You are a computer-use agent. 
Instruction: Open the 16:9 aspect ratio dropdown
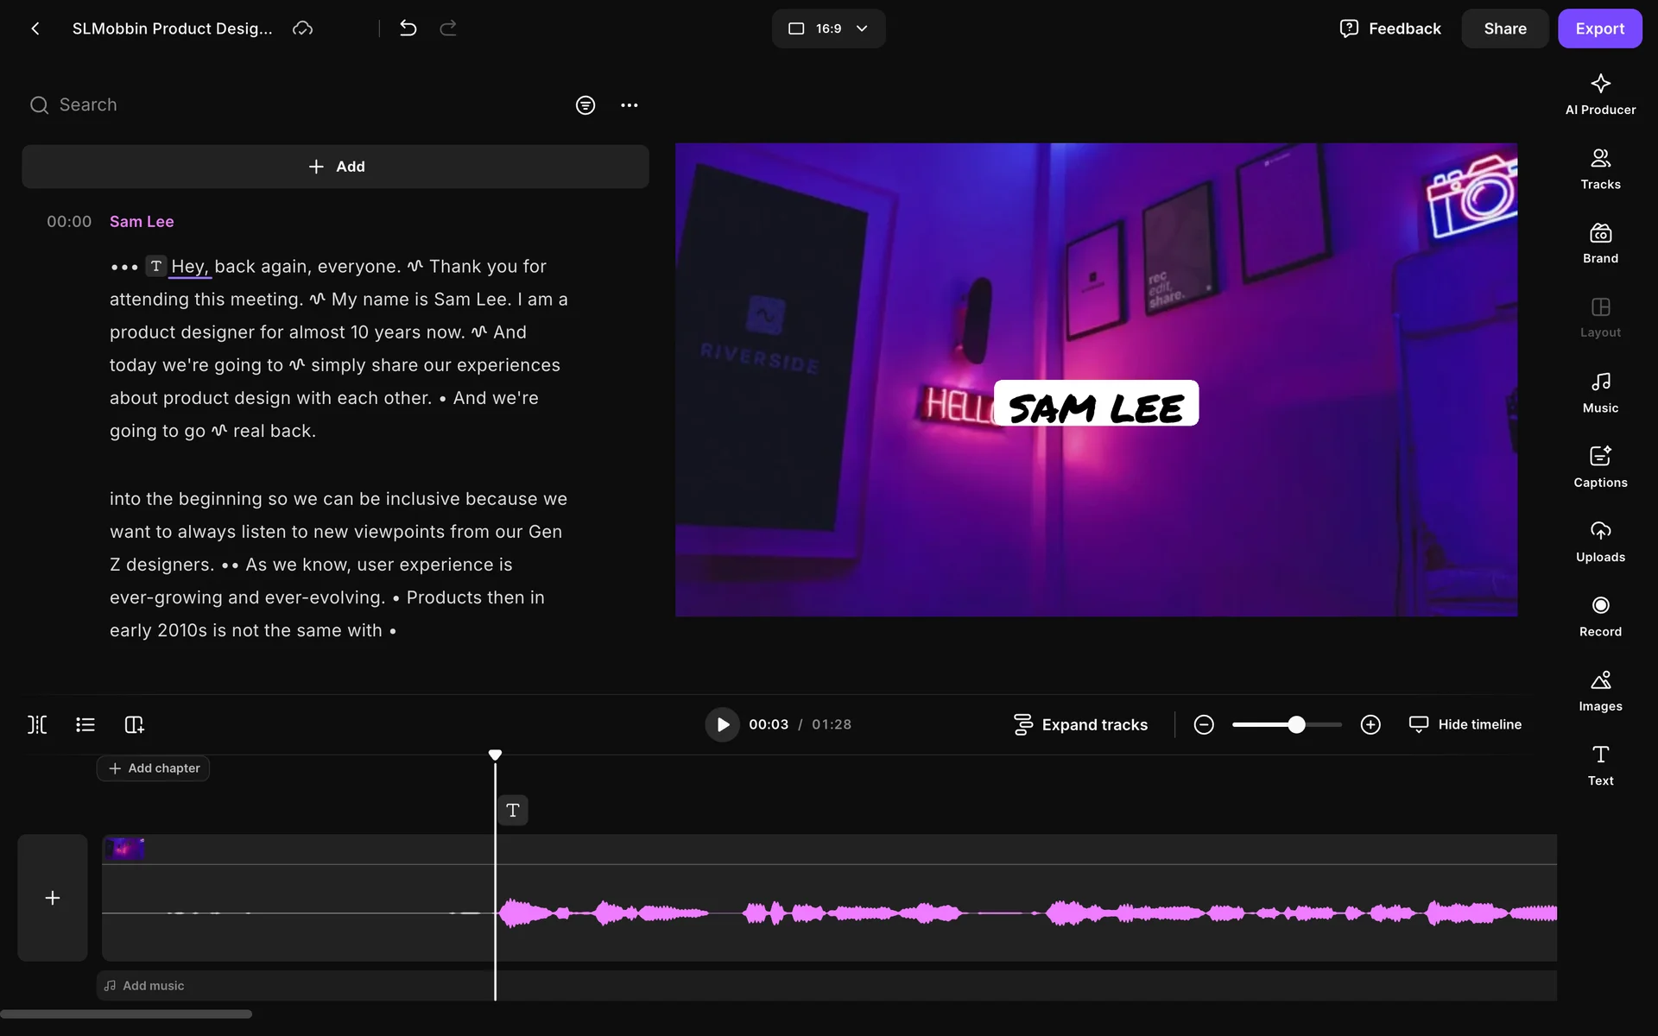[x=828, y=28]
